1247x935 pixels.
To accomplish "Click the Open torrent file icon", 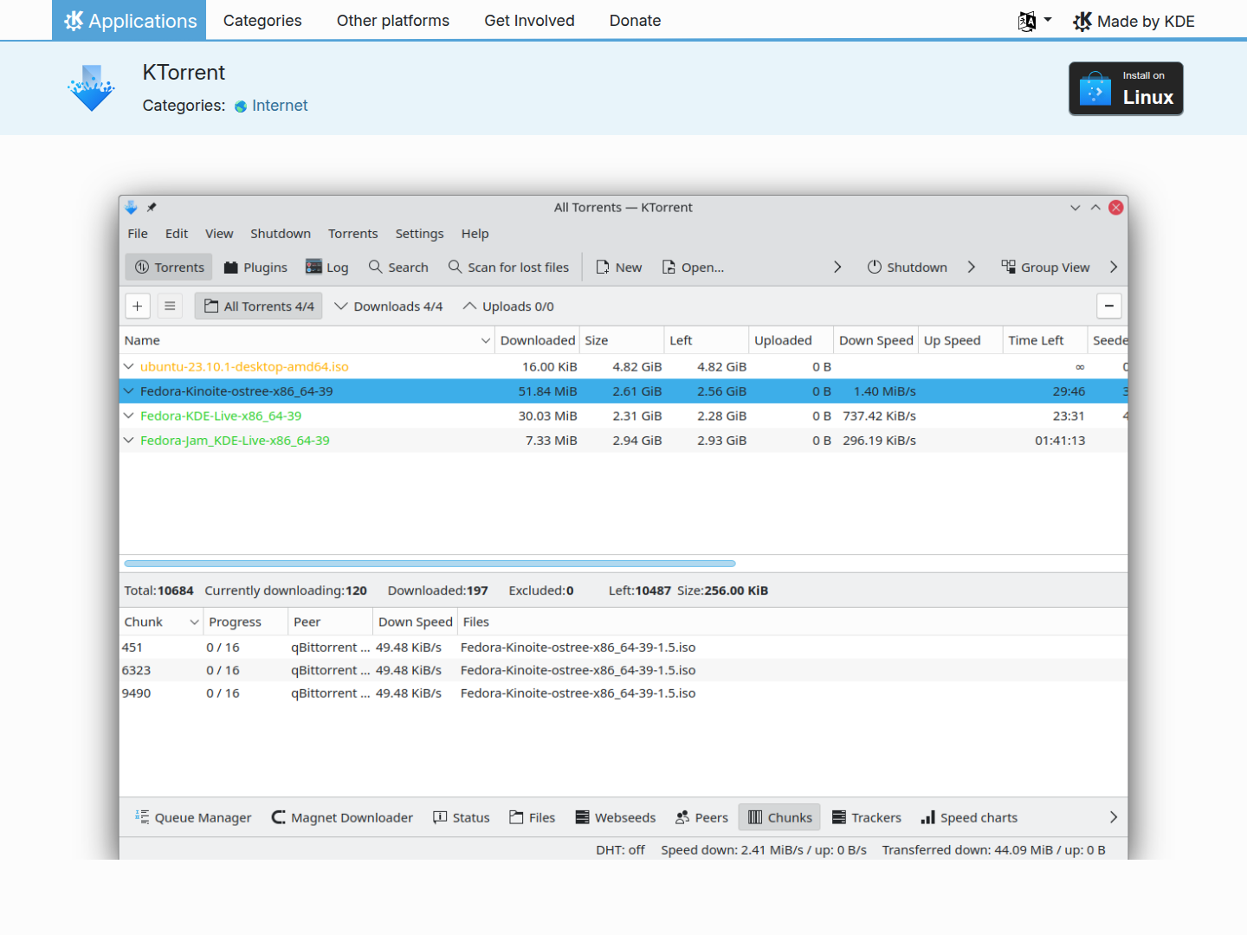I will (x=669, y=268).
